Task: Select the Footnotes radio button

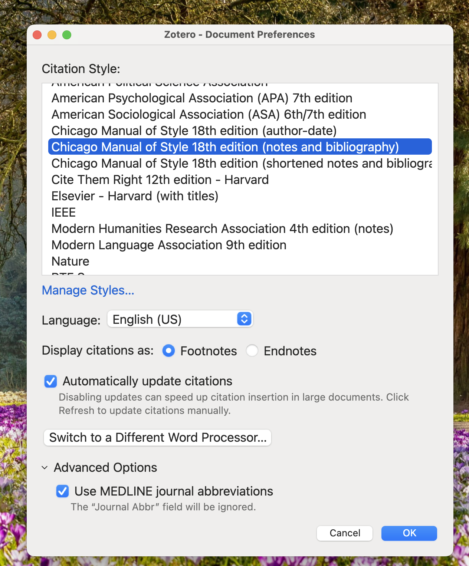Action: coord(168,351)
